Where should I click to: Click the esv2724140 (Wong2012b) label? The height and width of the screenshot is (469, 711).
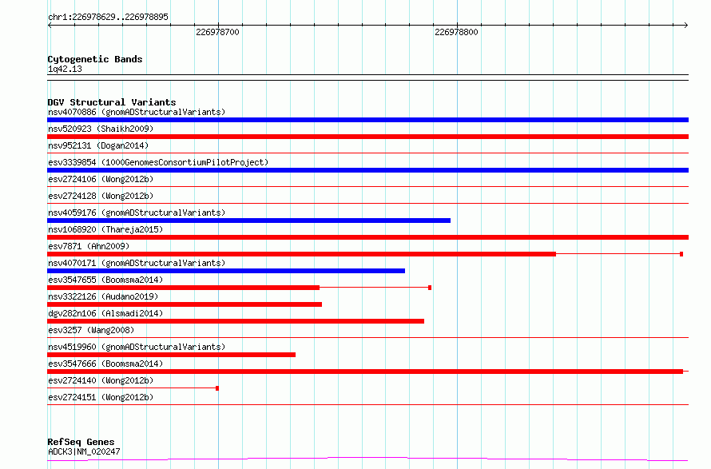coord(101,380)
